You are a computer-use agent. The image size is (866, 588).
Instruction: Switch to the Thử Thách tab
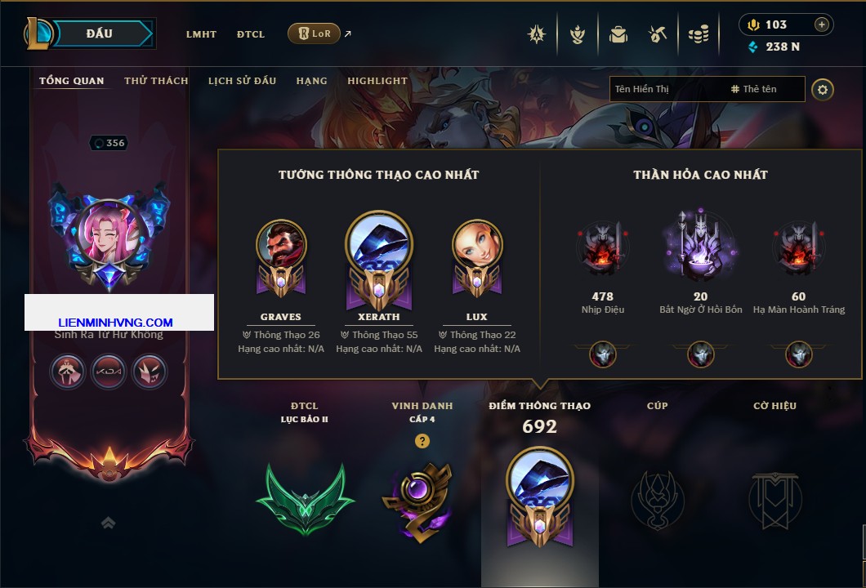coord(156,81)
